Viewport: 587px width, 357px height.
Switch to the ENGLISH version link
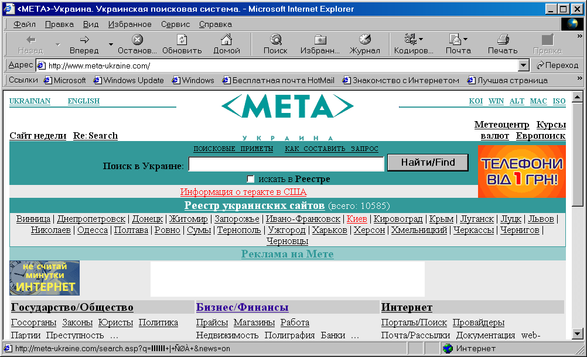[84, 101]
